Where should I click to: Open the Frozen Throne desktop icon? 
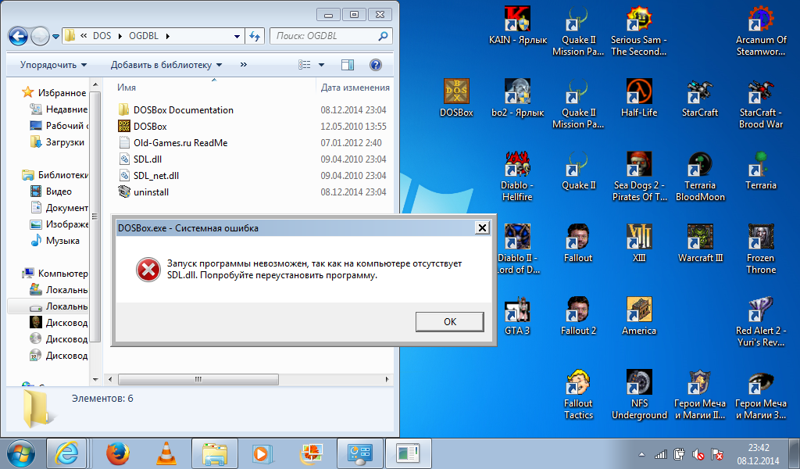coord(761,249)
